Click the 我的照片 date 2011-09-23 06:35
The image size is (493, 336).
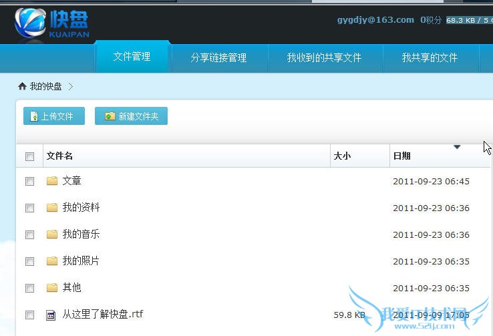pos(431,261)
